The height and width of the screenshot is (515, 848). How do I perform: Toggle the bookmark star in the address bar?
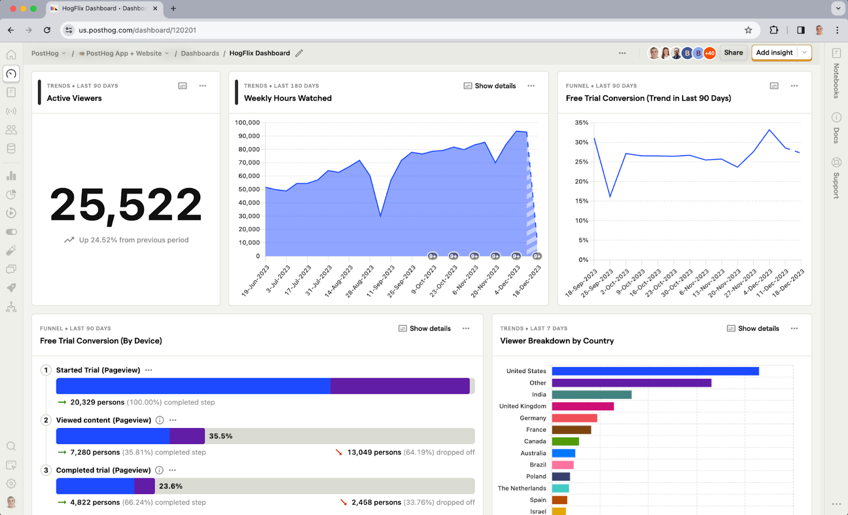(748, 30)
